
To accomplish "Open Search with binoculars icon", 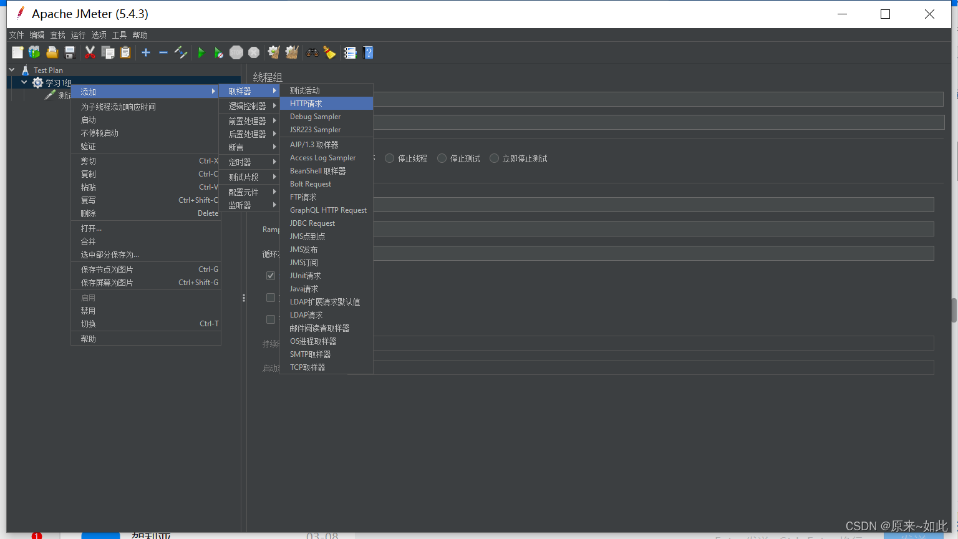I will (312, 52).
